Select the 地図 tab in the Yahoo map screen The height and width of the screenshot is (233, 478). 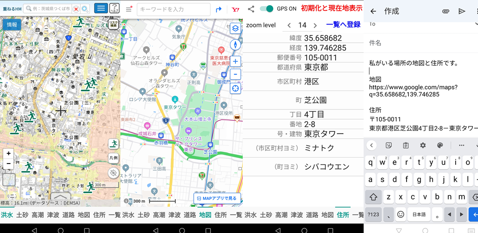click(205, 215)
